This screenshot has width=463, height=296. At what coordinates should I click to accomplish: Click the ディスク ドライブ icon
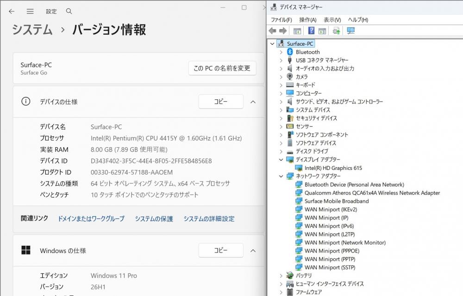coord(290,151)
